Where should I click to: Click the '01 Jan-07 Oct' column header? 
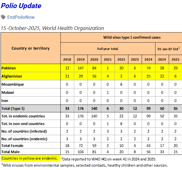coord(168,49)
